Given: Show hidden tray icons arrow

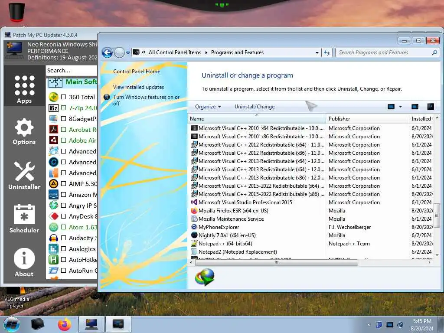Looking at the screenshot, I should pos(369,325).
